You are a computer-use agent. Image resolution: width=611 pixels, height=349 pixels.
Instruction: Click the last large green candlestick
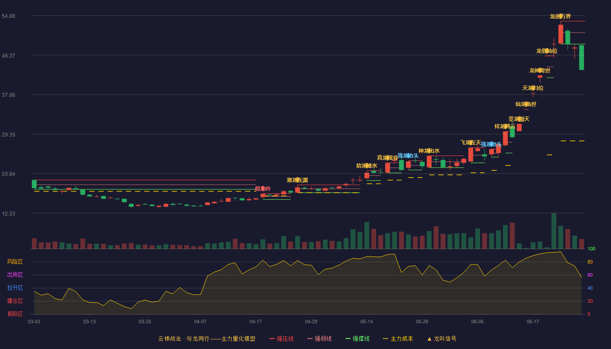[x=581, y=57]
